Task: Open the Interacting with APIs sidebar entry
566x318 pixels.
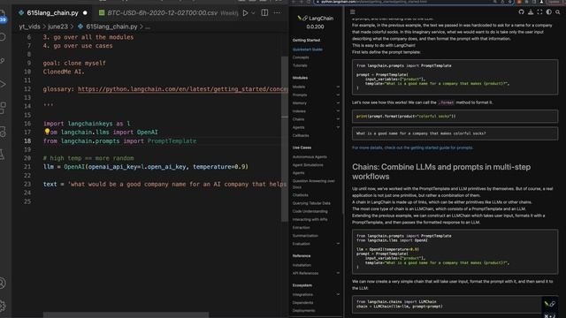Action: coord(310,220)
